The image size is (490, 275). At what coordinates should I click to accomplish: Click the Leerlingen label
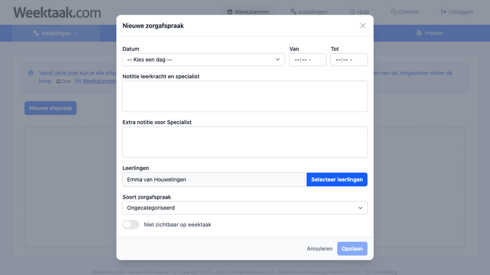135,168
